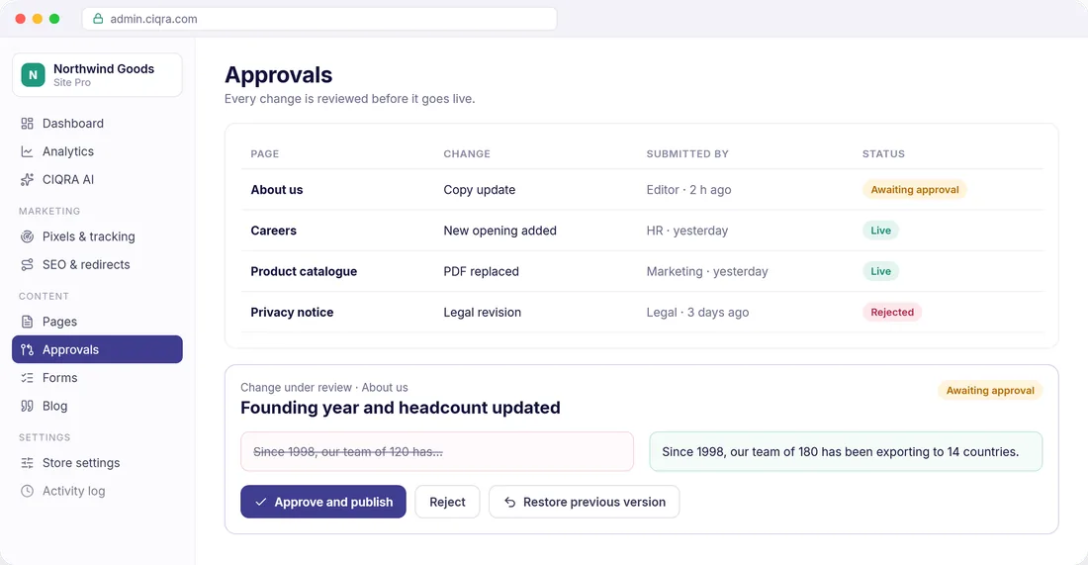The image size is (1088, 565).
Task: Select the Privacy notice row
Action: (642, 313)
